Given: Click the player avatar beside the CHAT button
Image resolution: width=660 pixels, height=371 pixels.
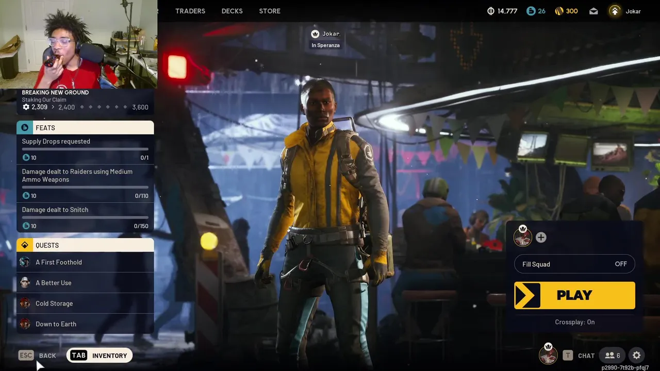Looking at the screenshot, I should click(x=548, y=355).
